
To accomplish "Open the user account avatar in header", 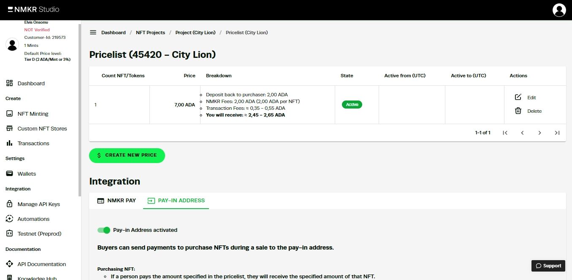I will point(559,10).
